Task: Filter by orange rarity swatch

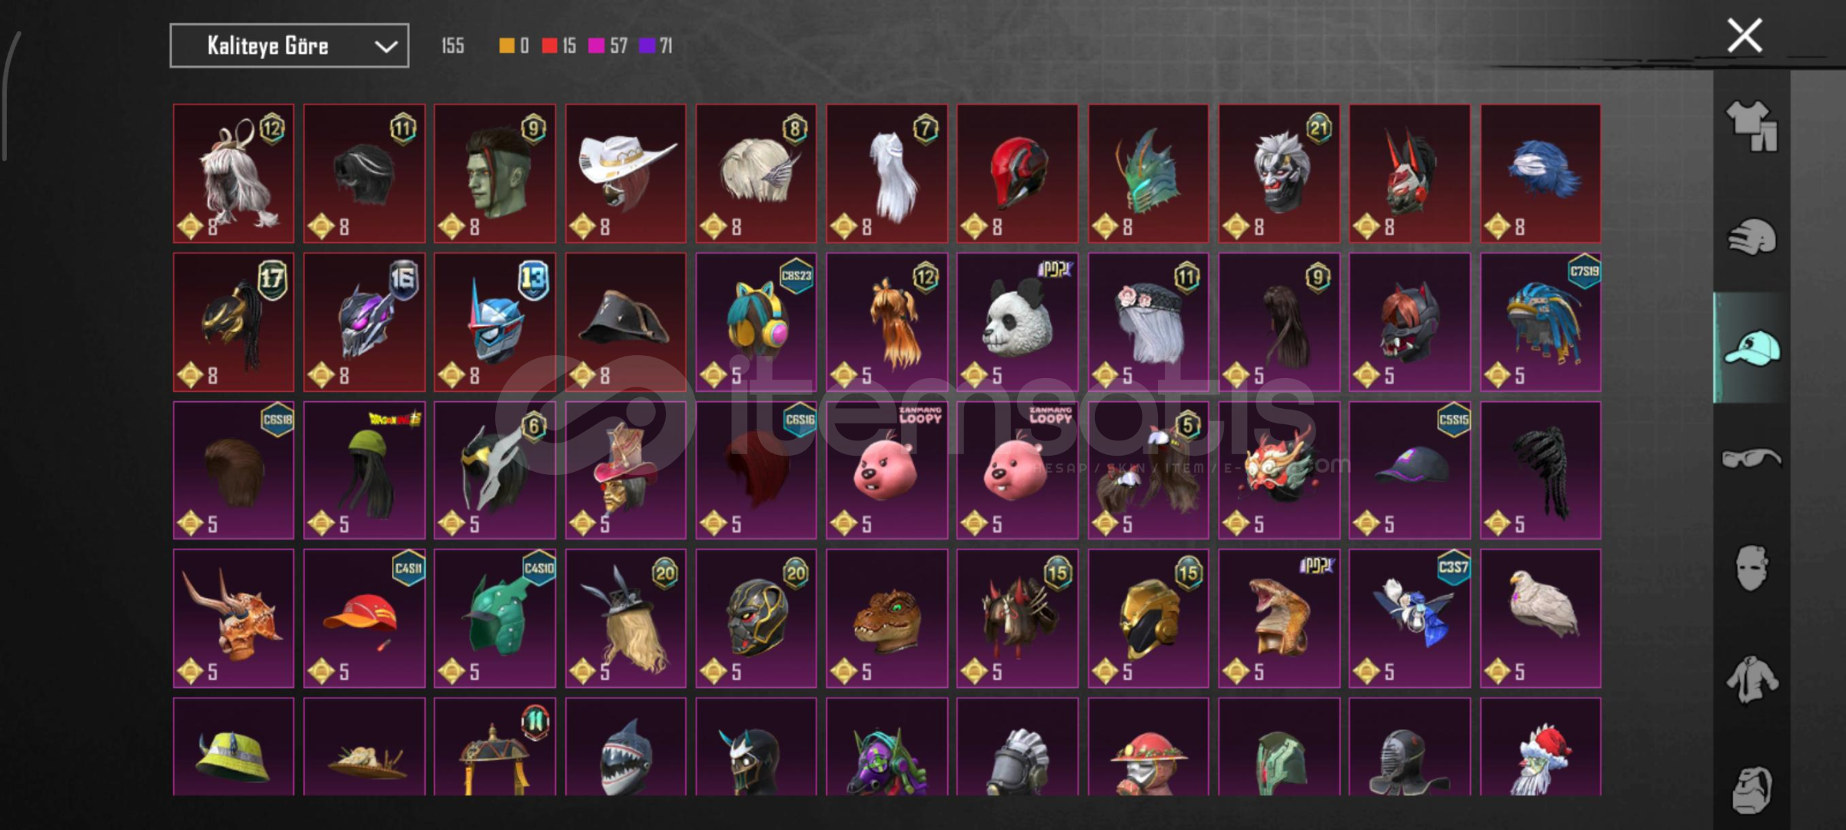Action: click(507, 46)
